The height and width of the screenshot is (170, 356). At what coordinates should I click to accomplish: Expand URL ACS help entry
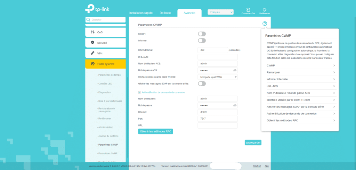pos(300,86)
